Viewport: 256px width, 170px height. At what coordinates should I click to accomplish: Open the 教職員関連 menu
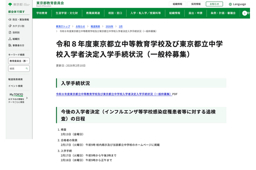click(93, 13)
